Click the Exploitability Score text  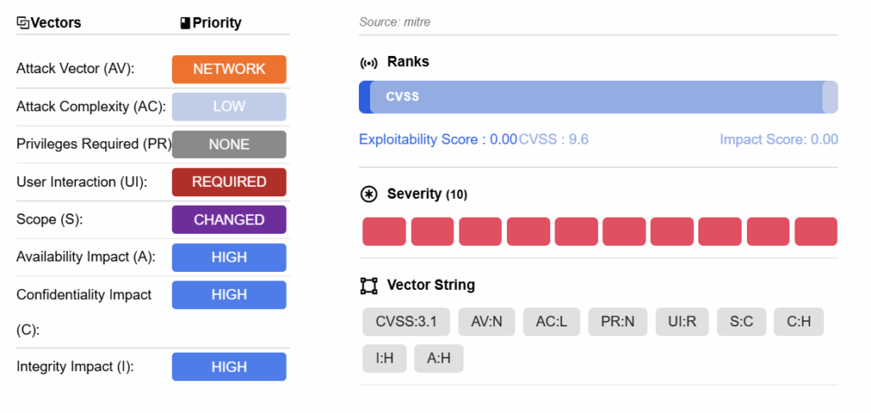[437, 139]
